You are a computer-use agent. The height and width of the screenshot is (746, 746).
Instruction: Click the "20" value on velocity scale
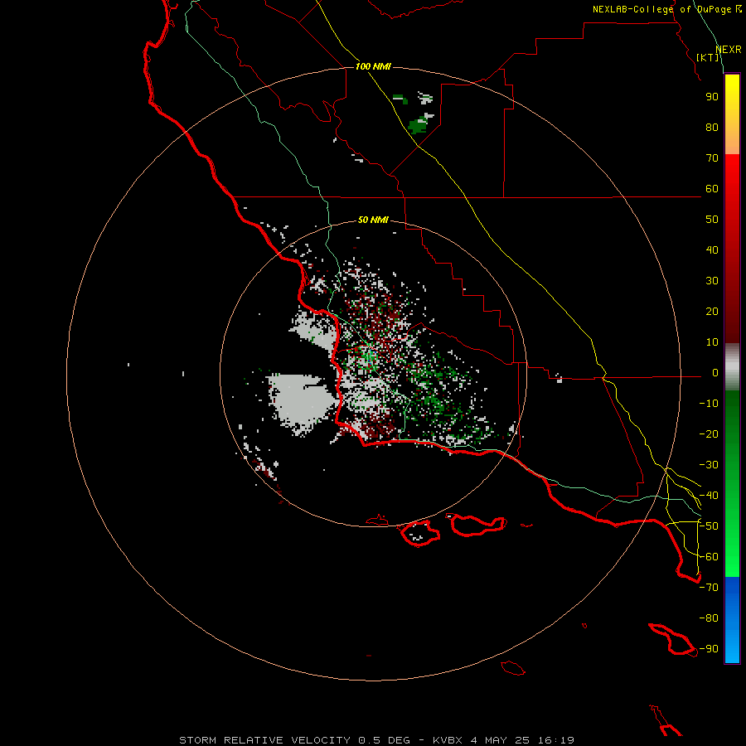(x=712, y=312)
